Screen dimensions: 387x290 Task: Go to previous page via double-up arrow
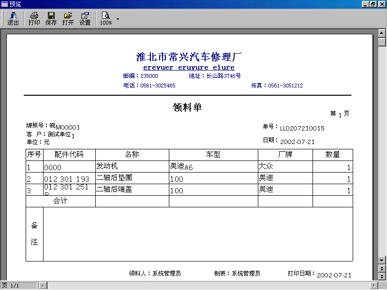[382, 269]
